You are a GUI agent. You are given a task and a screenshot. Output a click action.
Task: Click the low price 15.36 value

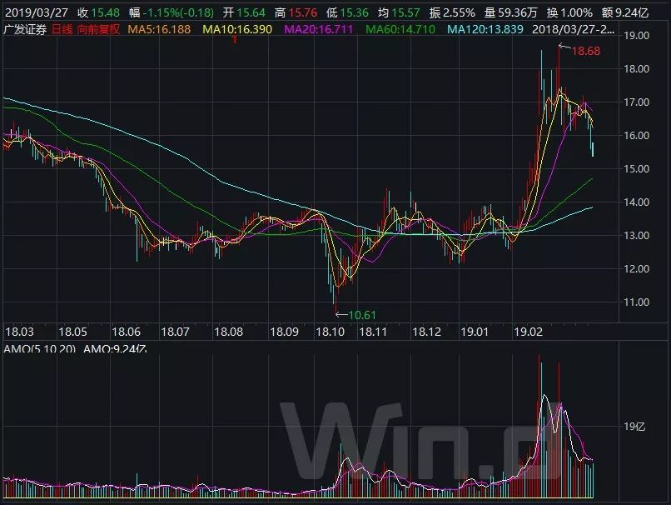click(355, 12)
